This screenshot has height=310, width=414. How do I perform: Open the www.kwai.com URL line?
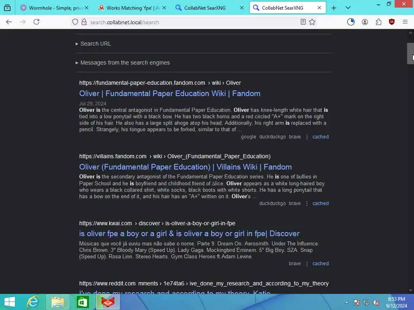(x=157, y=223)
